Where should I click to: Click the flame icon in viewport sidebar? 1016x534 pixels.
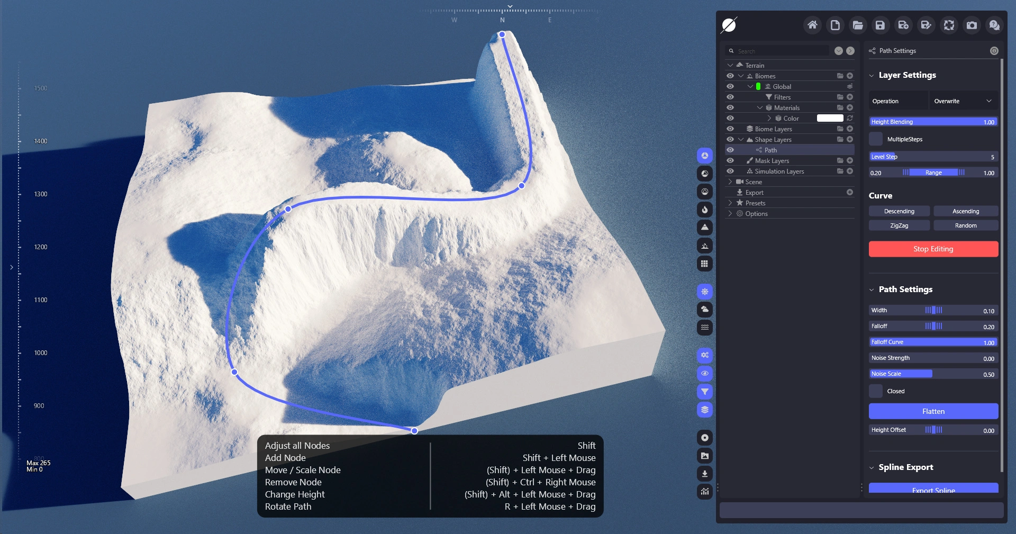point(704,210)
